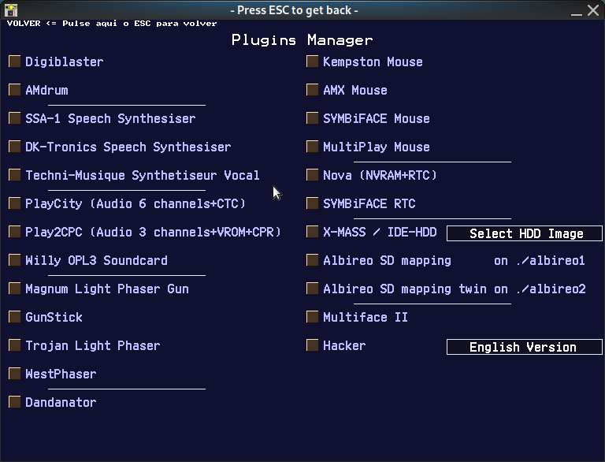Viewport: 605px width, 462px height.
Task: Enable the Kempston Mouse checkbox
Action: tap(313, 61)
